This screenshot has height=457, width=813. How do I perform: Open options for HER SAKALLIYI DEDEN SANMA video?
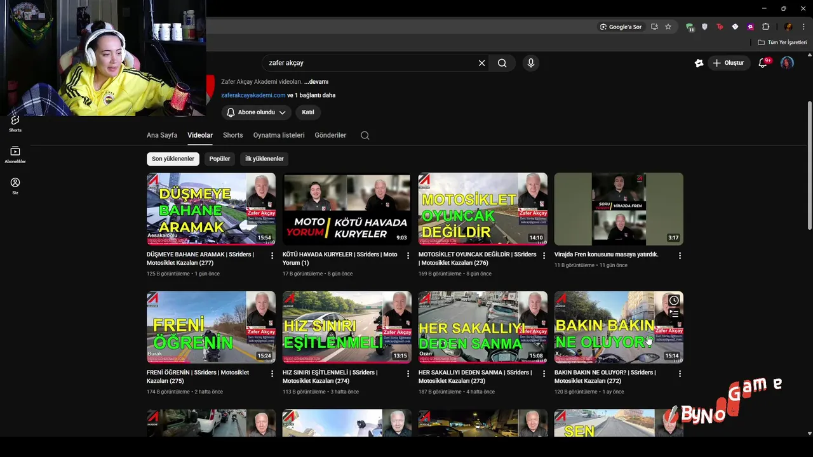544,374
